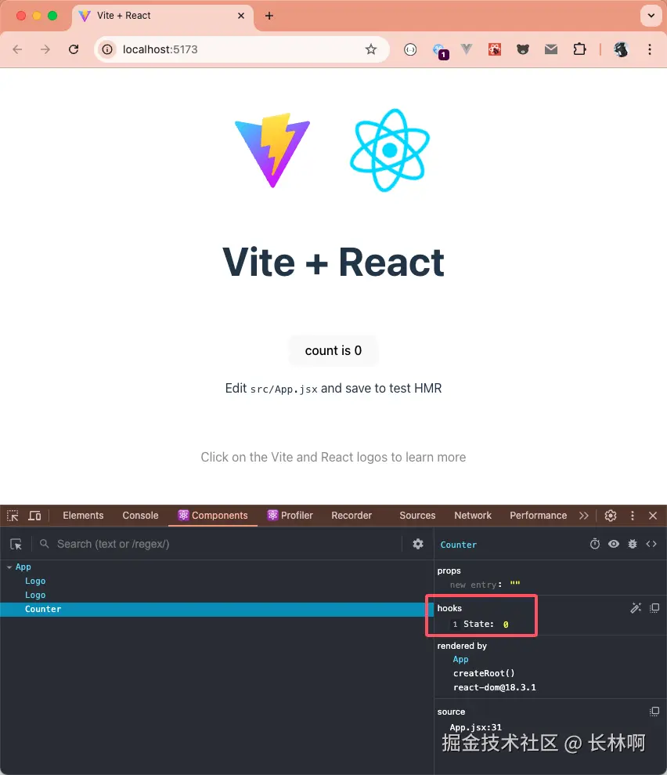Collapse the App tree node arrow

(x=9, y=567)
